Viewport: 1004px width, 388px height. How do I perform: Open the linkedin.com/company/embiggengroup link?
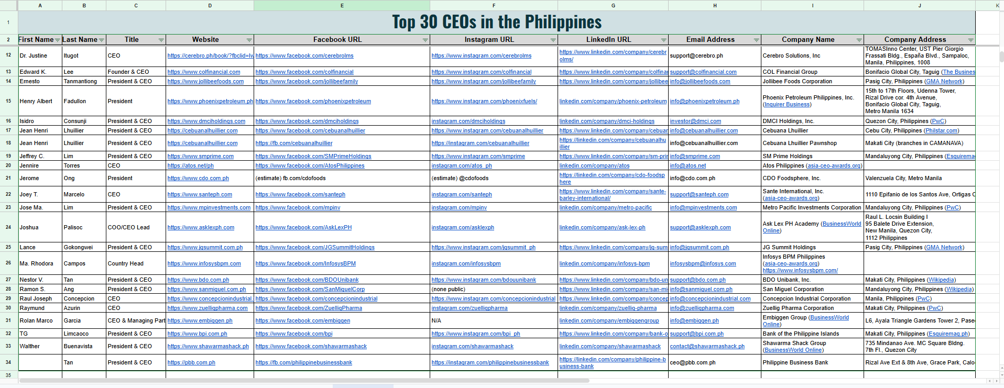[609, 320]
